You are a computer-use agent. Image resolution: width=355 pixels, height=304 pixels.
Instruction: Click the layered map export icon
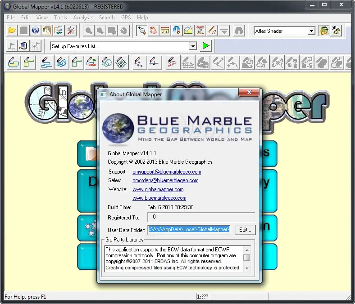59,30
